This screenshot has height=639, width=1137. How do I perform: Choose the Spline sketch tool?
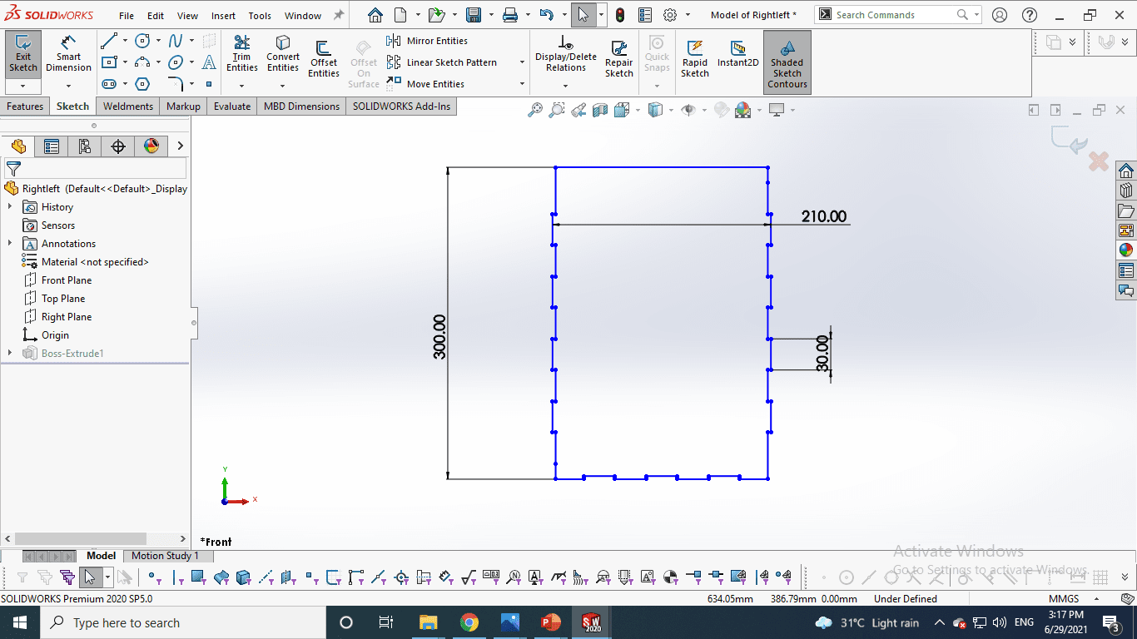176,41
